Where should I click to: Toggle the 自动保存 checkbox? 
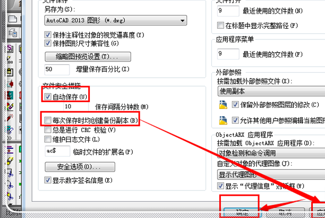tap(48, 97)
